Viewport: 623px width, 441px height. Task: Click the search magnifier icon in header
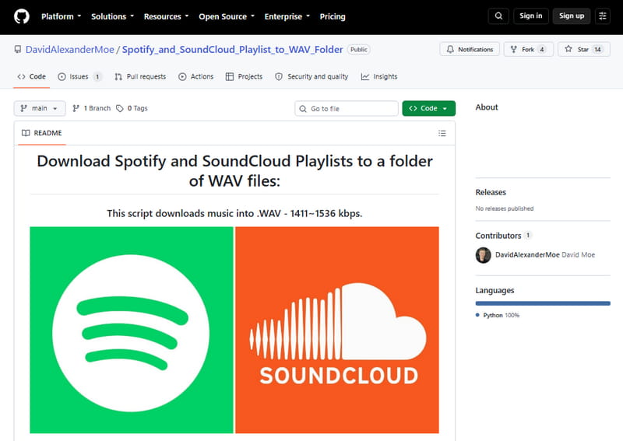coord(498,16)
